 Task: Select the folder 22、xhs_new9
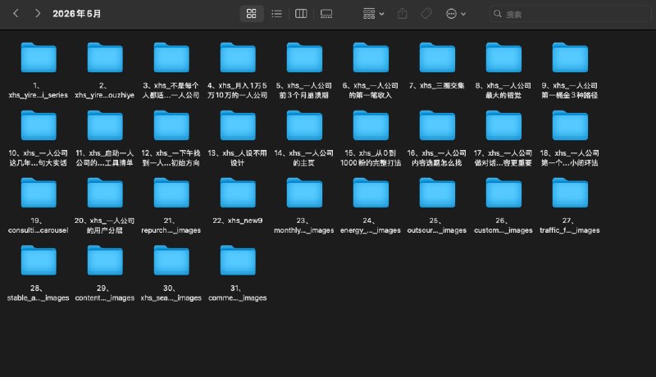(x=237, y=193)
